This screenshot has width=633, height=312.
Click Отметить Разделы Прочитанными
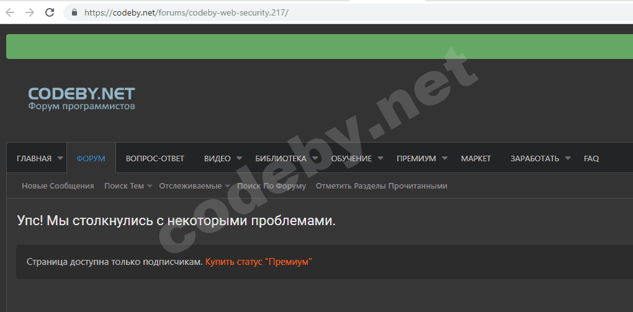[x=382, y=186]
